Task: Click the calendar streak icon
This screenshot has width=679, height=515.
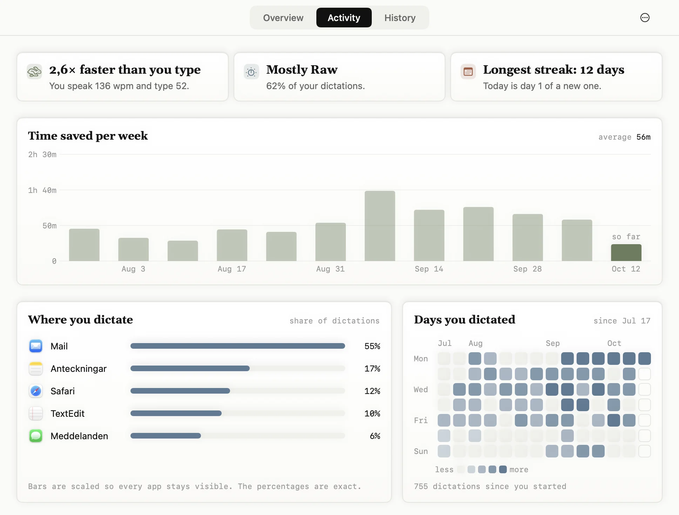Action: [468, 72]
